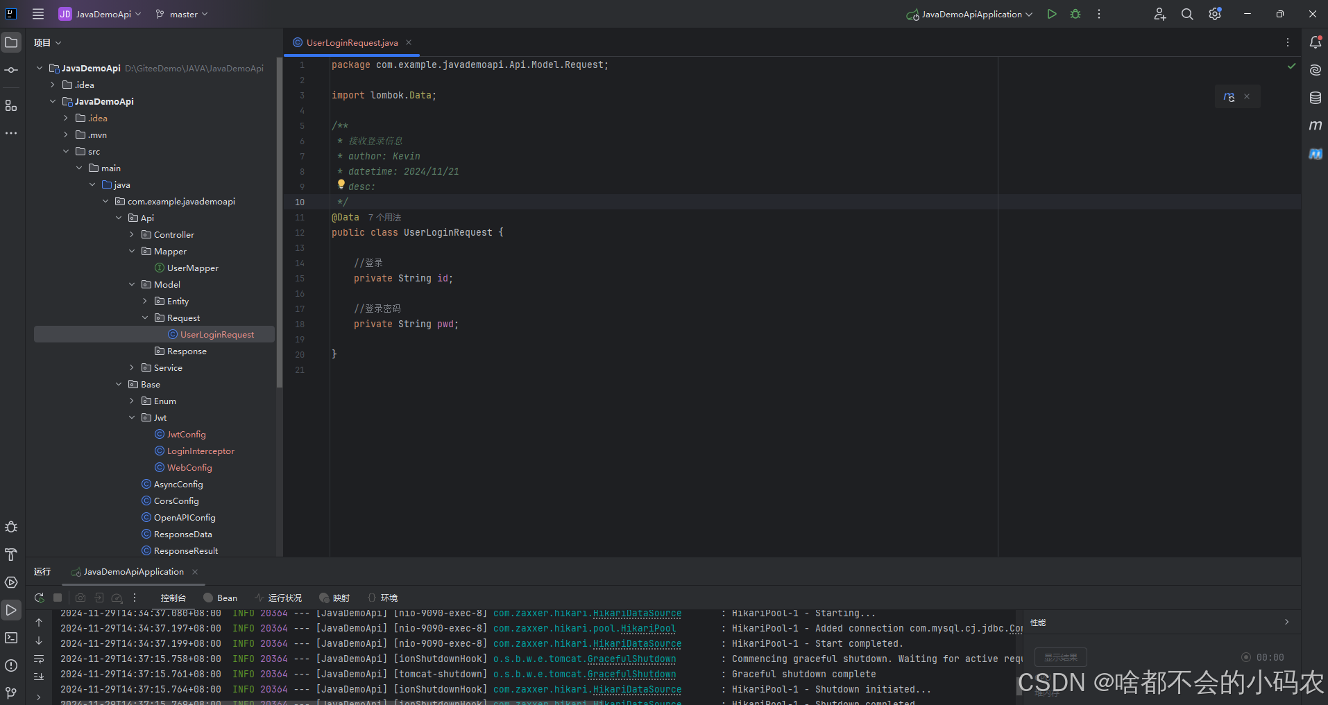Open the Problems tool window icon
Image resolution: width=1328 pixels, height=705 pixels.
click(x=11, y=665)
